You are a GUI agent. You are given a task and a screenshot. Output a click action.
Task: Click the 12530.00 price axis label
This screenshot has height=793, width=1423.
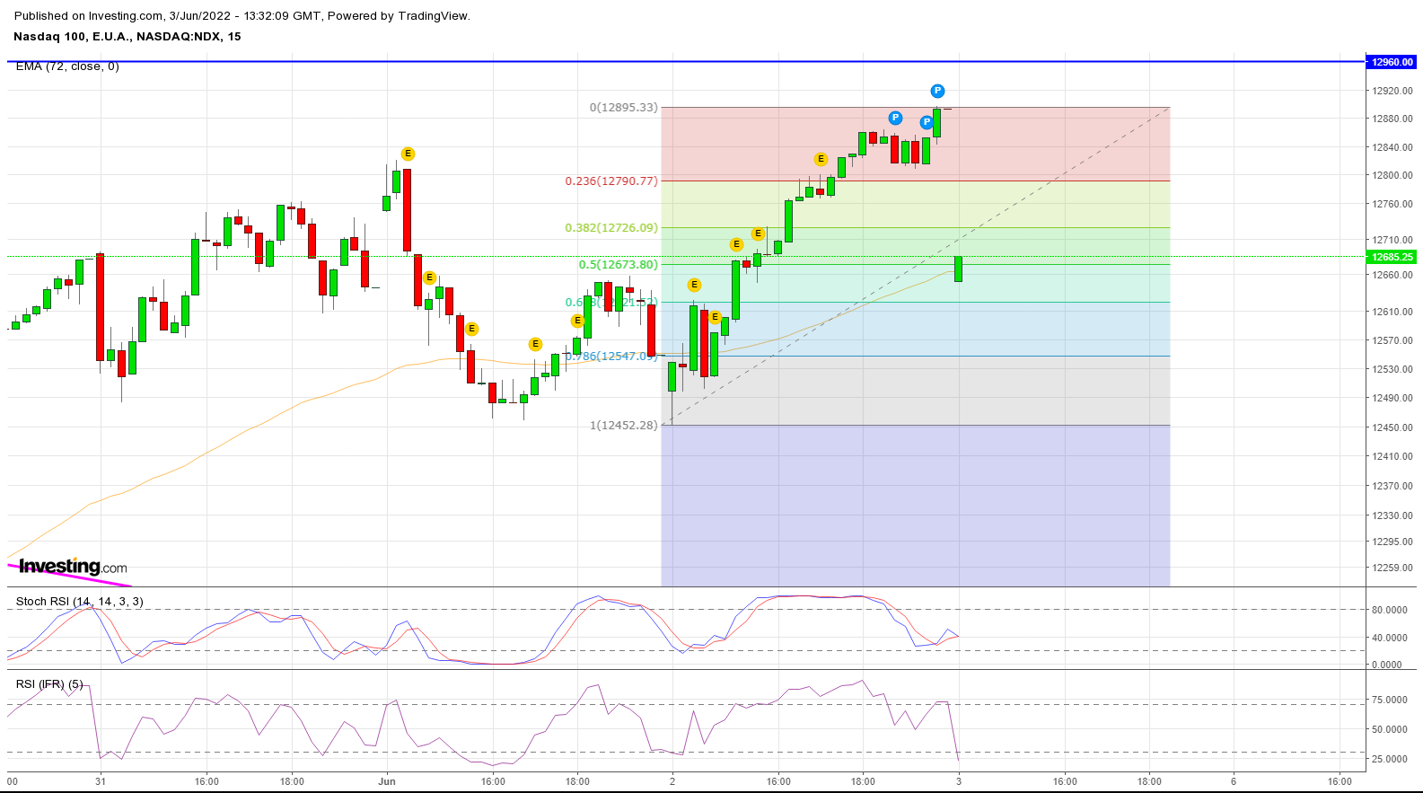(1392, 369)
